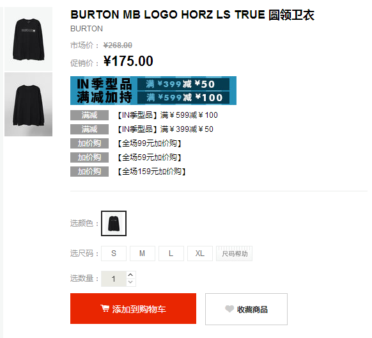Viewport: 372px width, 338px height.
Task: View the front sweatshirt thumbnail
Action: coord(29,39)
